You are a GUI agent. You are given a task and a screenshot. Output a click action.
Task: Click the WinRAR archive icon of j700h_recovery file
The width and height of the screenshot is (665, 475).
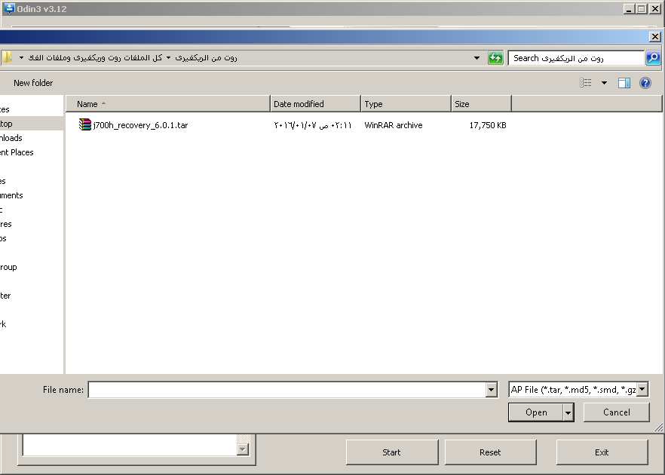(84, 124)
